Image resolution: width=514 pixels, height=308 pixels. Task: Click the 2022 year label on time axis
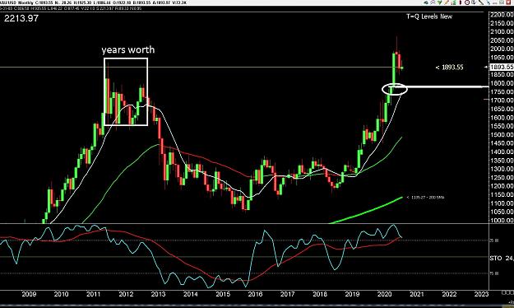pyautogui.click(x=449, y=294)
